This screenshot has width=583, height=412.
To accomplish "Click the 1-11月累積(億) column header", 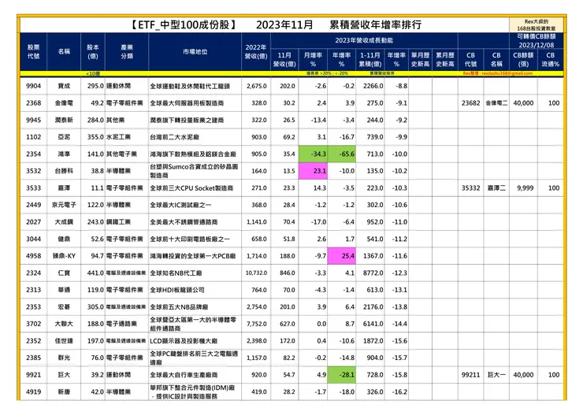I will 370,60.
